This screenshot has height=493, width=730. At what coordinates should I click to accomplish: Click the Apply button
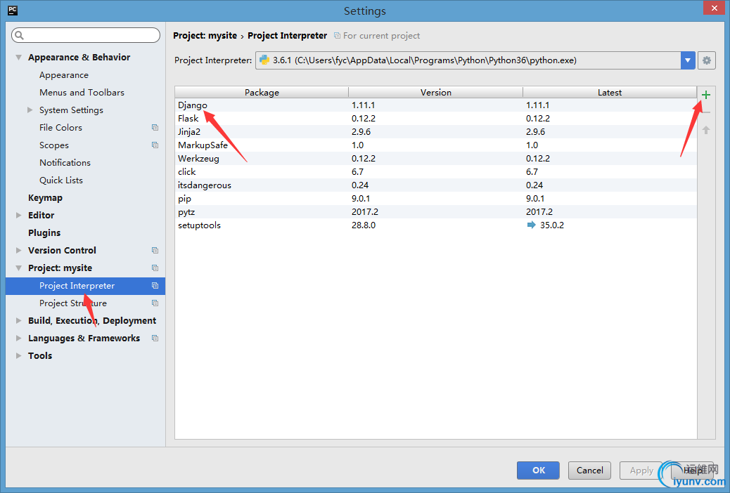[641, 471]
